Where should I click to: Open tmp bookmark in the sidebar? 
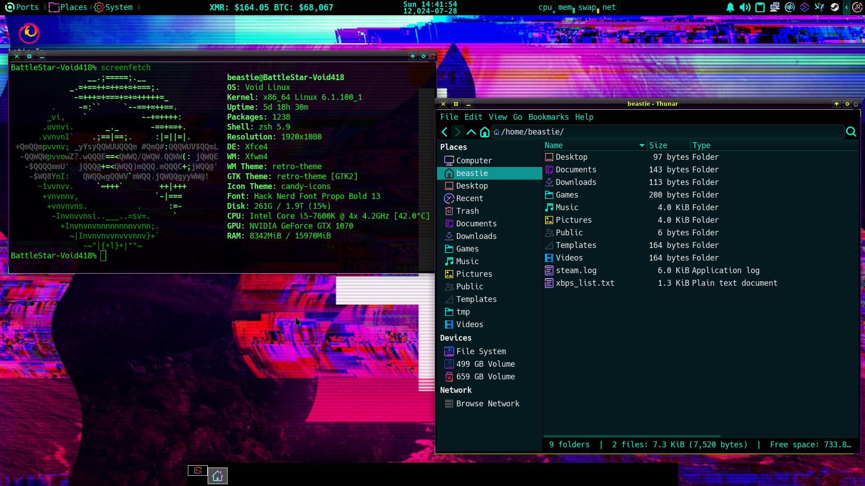coord(490,312)
